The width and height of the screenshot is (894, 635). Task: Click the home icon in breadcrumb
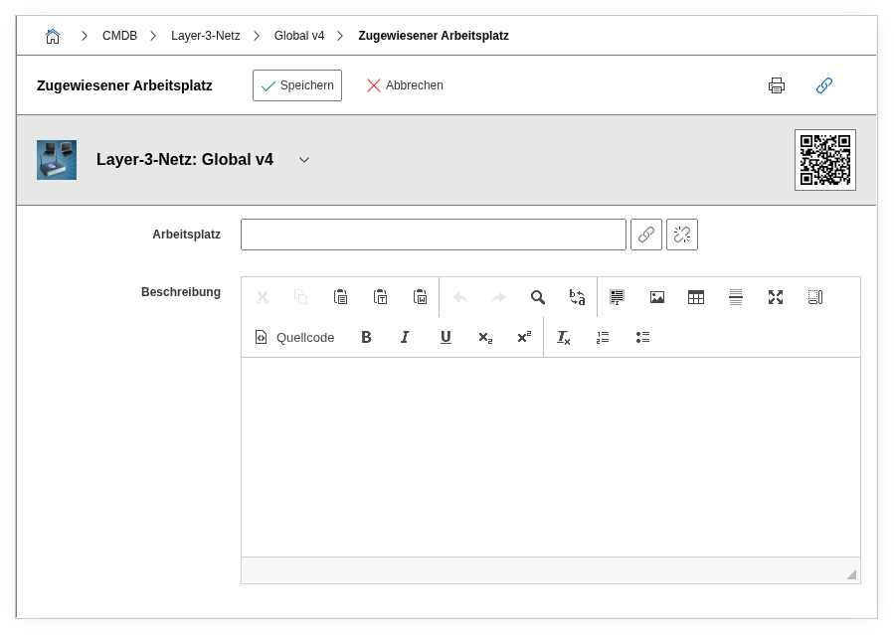tap(53, 36)
